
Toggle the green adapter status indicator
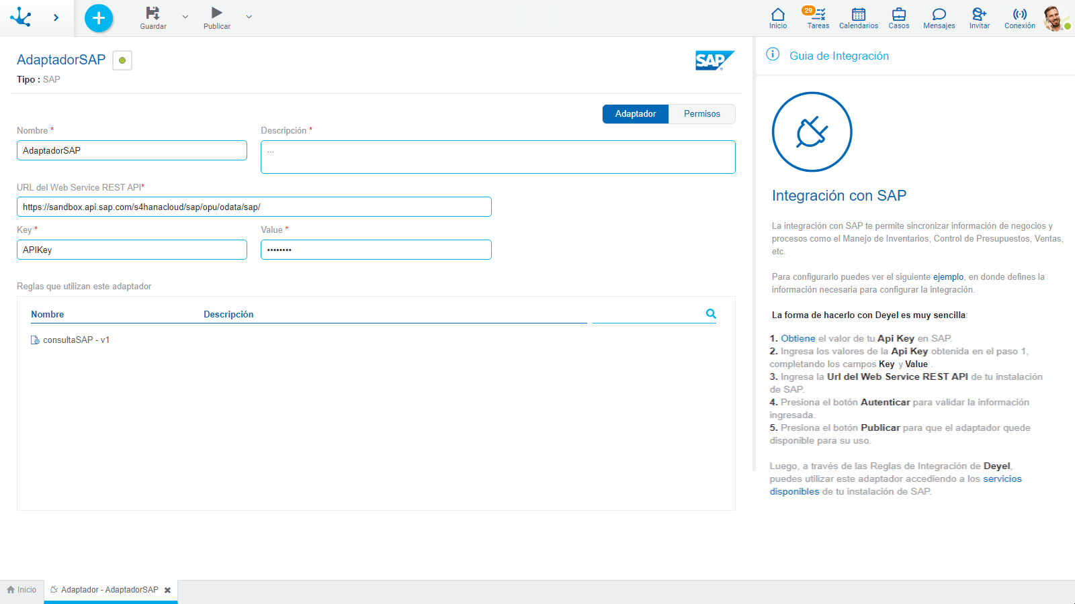(122, 60)
